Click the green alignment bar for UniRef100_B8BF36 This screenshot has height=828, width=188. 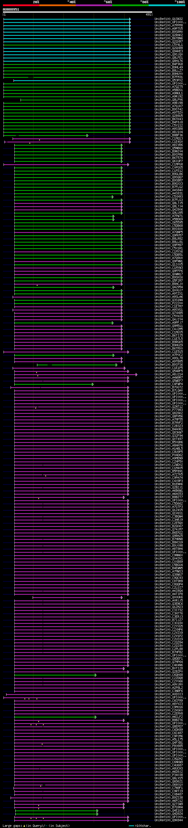46,136
